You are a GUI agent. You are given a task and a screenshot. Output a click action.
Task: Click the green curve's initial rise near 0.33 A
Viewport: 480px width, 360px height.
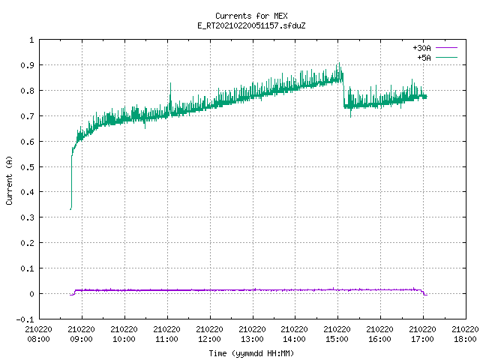coord(71,184)
